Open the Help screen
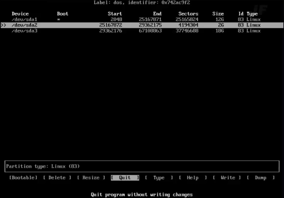 193,178
